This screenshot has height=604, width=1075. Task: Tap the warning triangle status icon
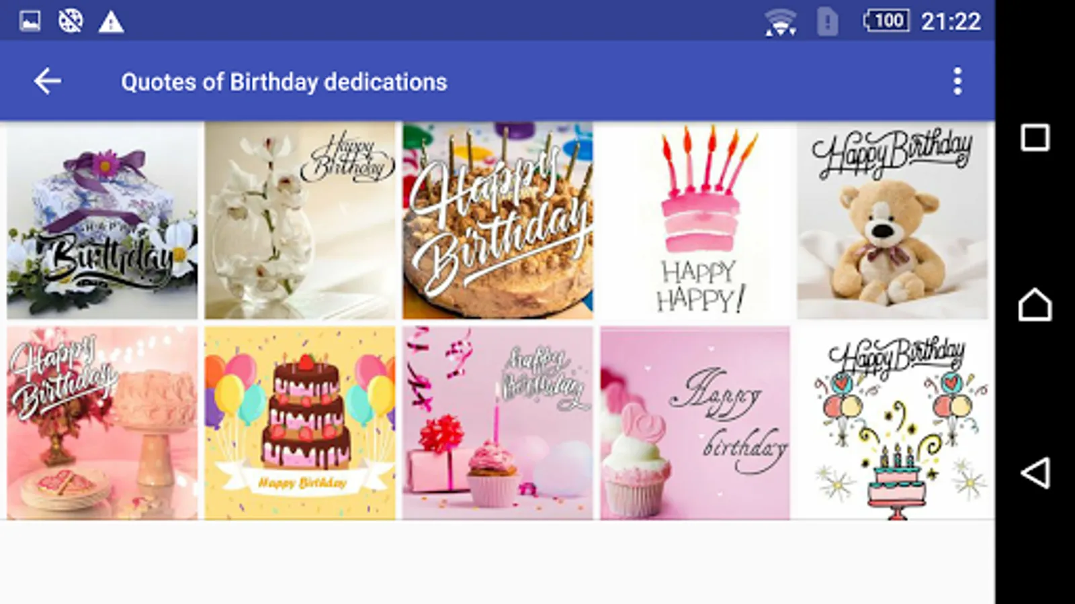111,22
